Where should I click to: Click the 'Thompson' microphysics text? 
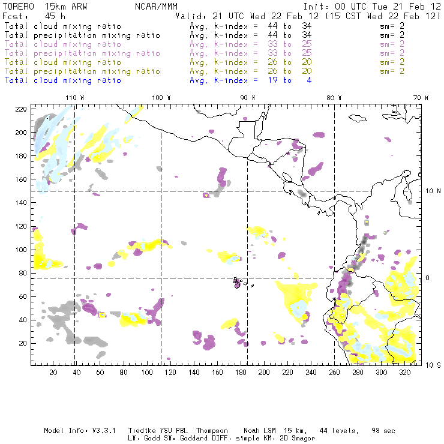212,431
